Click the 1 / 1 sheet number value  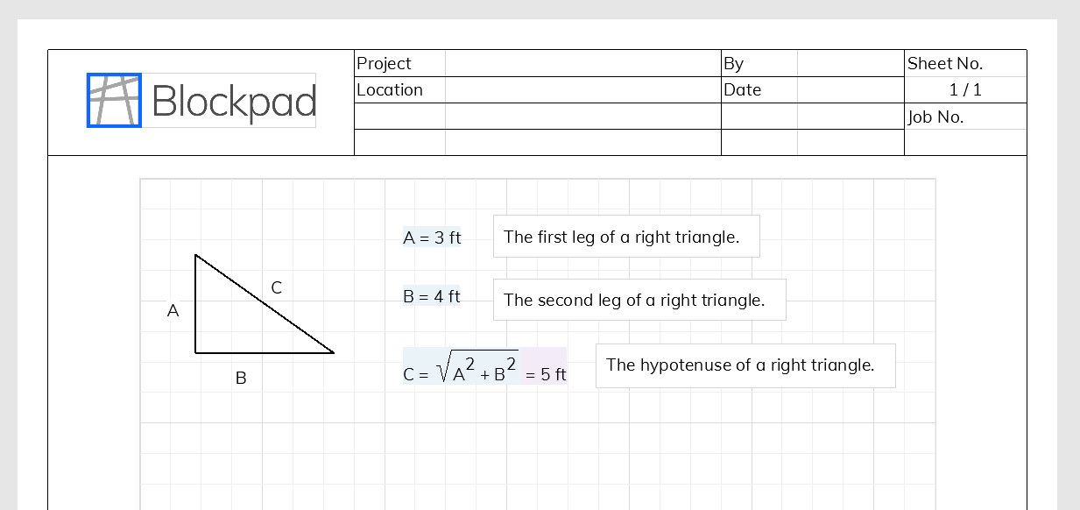(965, 89)
